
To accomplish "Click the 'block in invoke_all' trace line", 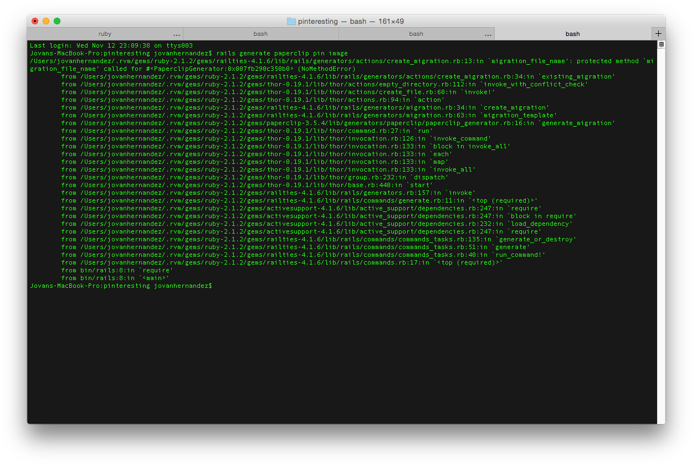I will pyautogui.click(x=286, y=146).
